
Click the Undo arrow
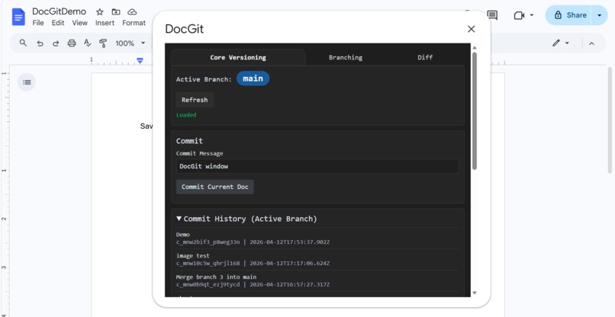click(40, 43)
